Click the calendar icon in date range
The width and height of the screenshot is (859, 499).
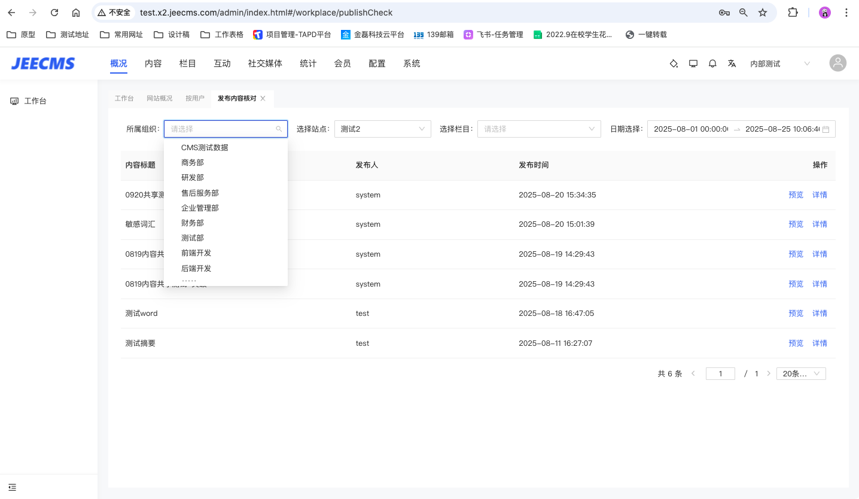[826, 129]
